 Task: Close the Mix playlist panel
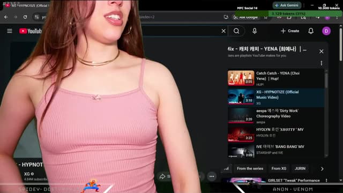coord(321,51)
